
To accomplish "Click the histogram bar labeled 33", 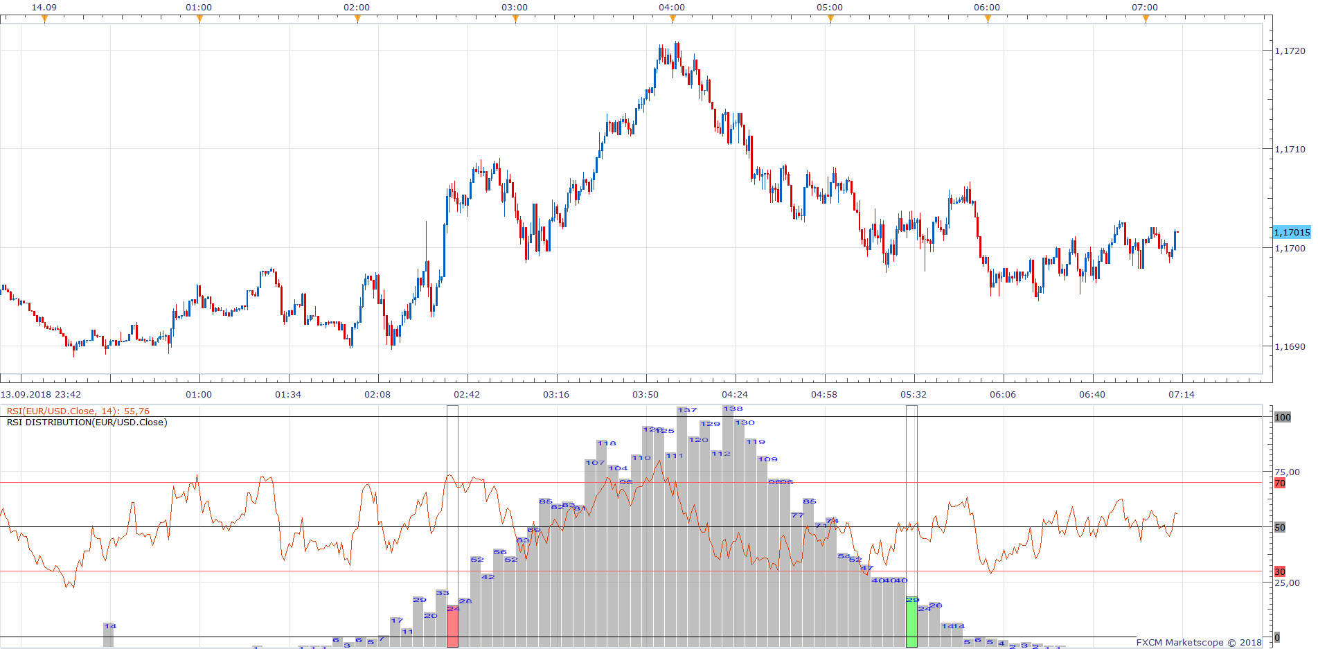I will (441, 619).
